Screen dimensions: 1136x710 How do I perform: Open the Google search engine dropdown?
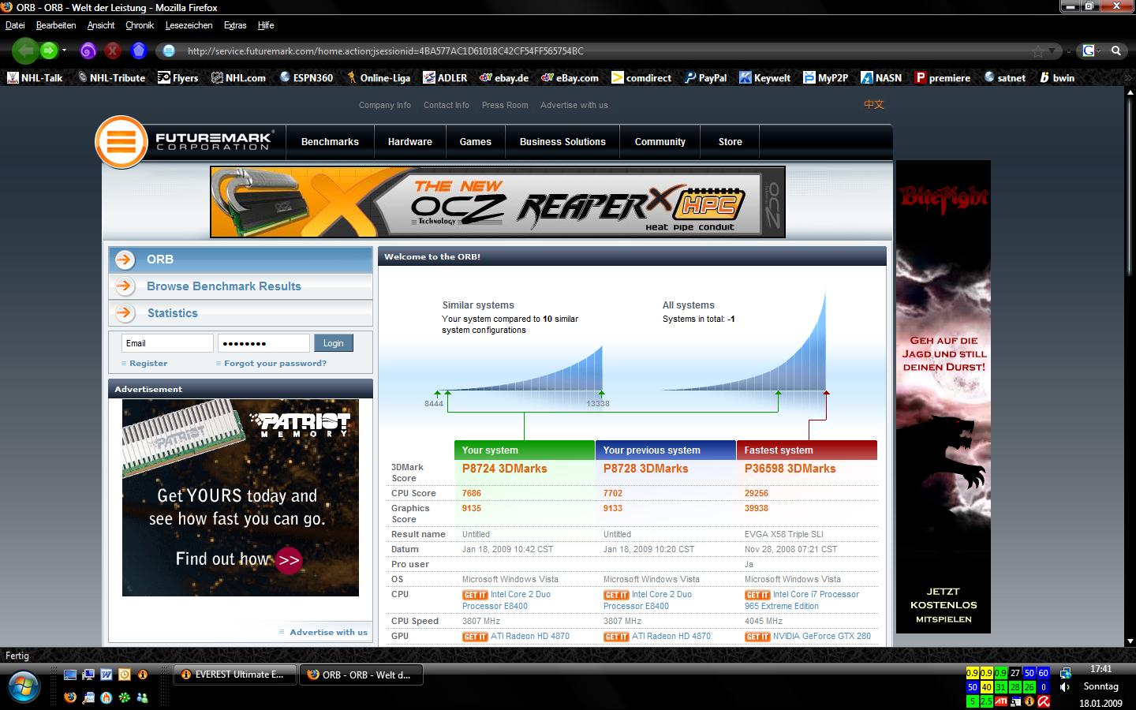pos(1092,50)
